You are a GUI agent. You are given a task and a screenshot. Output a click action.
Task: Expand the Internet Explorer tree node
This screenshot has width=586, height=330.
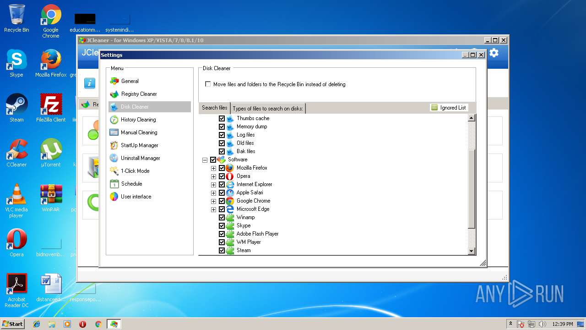point(213,185)
